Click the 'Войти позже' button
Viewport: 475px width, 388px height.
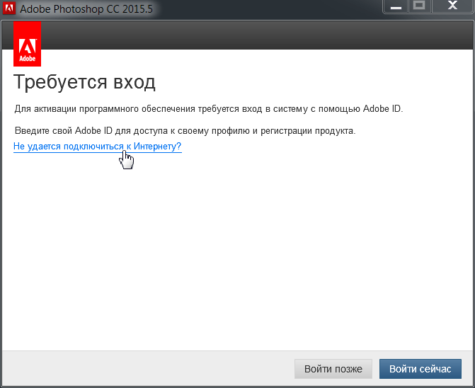point(333,369)
